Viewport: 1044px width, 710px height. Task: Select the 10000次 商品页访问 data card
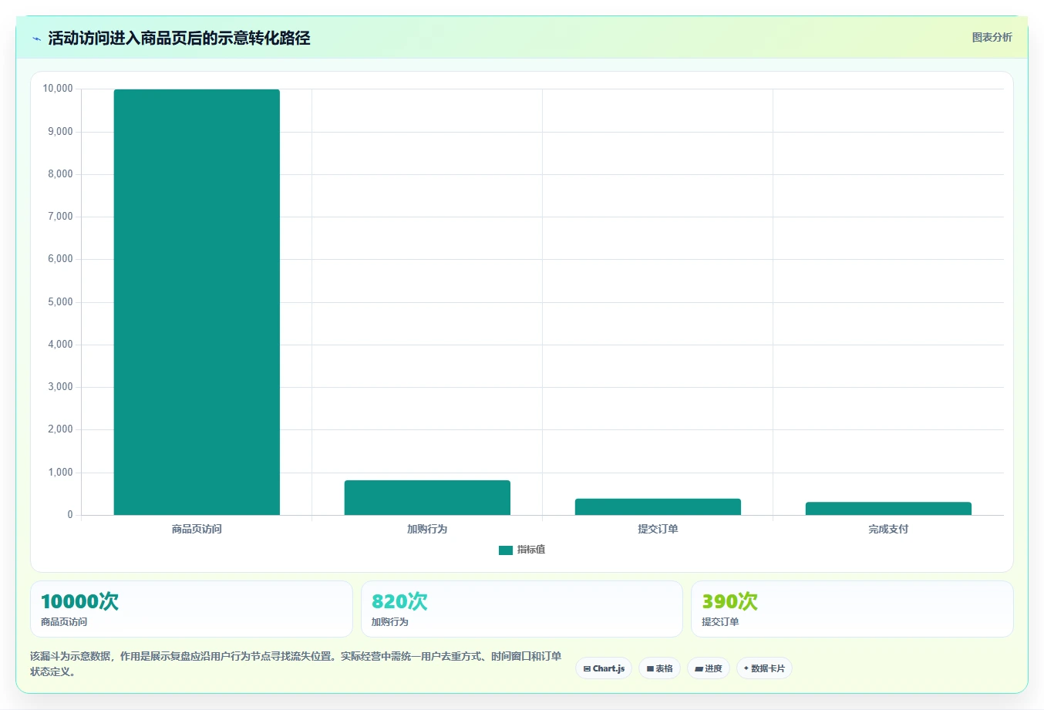[x=191, y=609]
